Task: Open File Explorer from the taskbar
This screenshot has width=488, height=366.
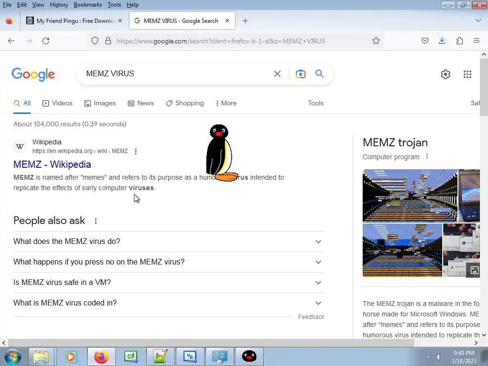Action: pyautogui.click(x=41, y=356)
